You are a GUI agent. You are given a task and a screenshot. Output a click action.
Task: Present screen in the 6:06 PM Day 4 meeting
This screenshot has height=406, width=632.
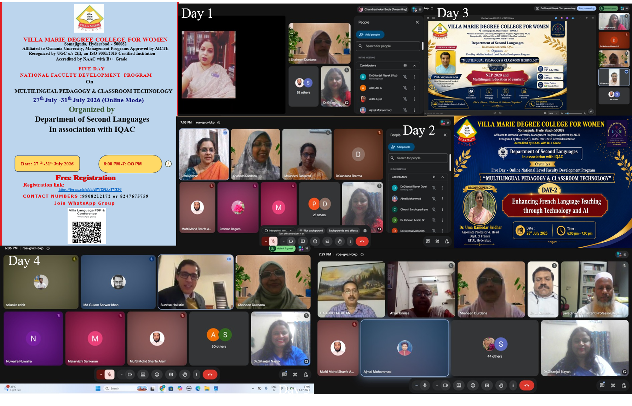(x=143, y=374)
